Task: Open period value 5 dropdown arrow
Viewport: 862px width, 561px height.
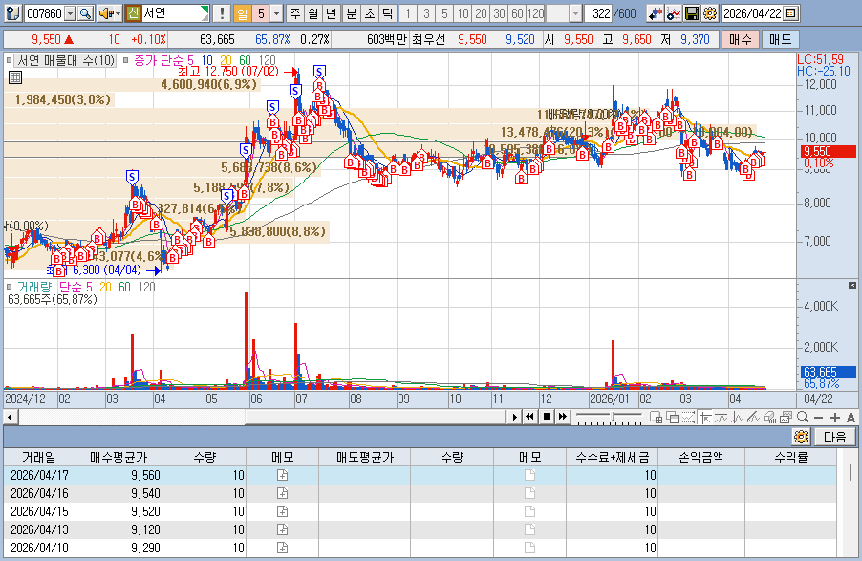Action: tap(276, 13)
